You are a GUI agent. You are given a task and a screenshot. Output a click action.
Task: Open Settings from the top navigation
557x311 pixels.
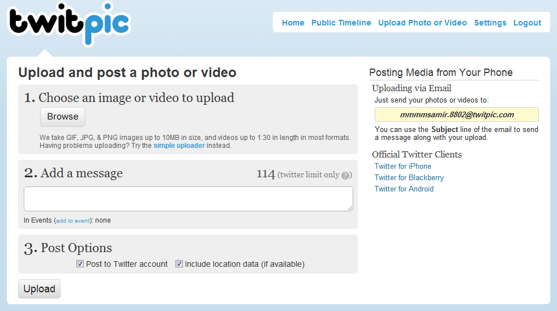point(490,23)
